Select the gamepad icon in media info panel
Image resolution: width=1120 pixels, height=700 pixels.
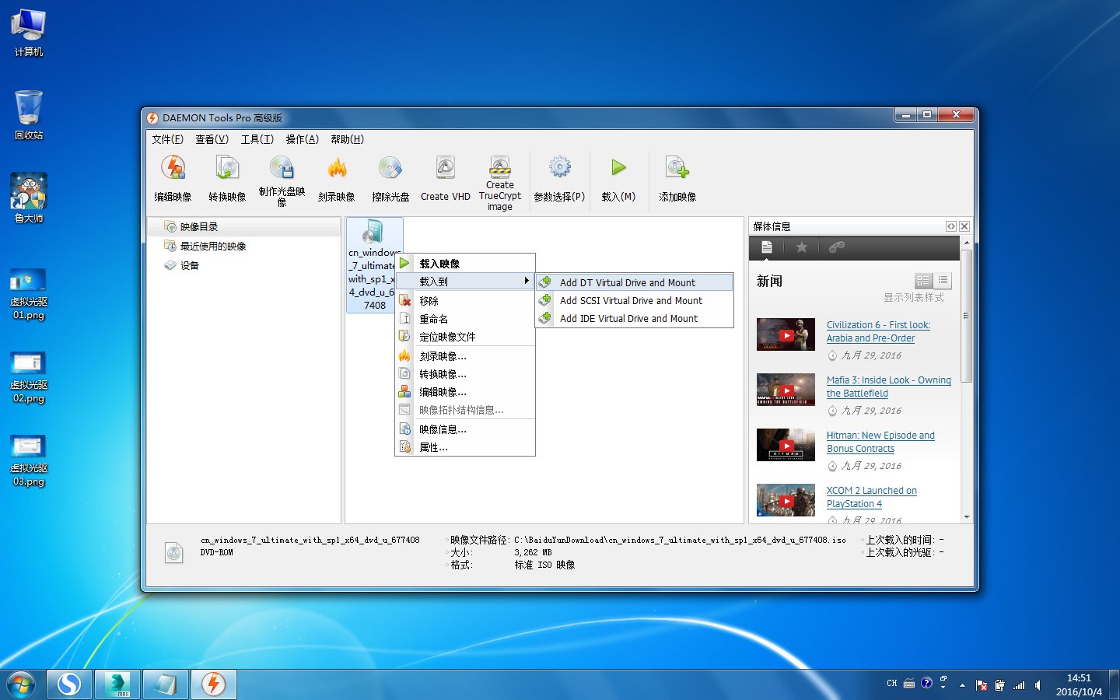click(x=837, y=247)
